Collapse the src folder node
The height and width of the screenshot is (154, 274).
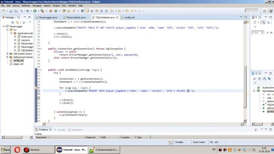click(7, 30)
